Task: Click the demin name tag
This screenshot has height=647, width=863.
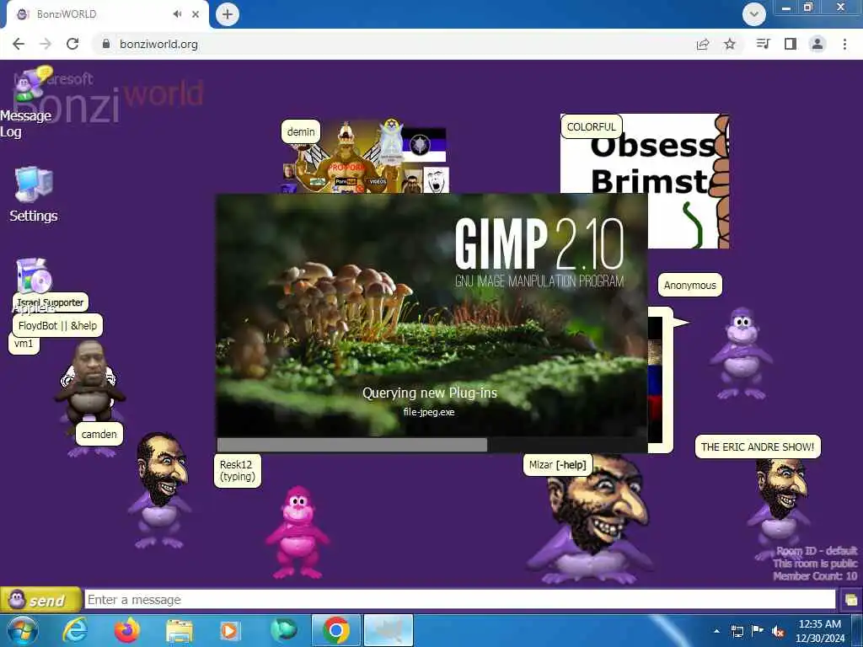Action: [301, 131]
